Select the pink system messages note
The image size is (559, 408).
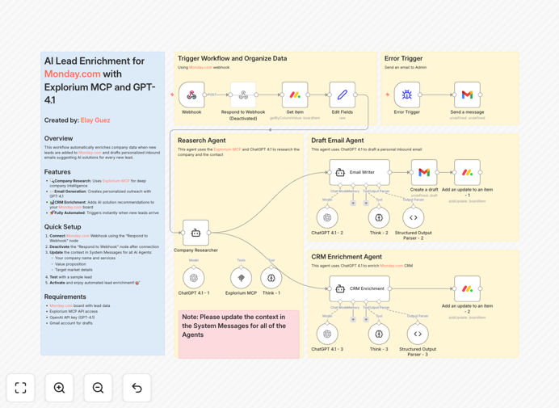[x=239, y=334]
